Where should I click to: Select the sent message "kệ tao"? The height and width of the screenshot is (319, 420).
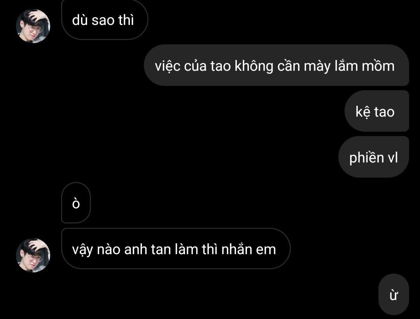[x=376, y=111]
